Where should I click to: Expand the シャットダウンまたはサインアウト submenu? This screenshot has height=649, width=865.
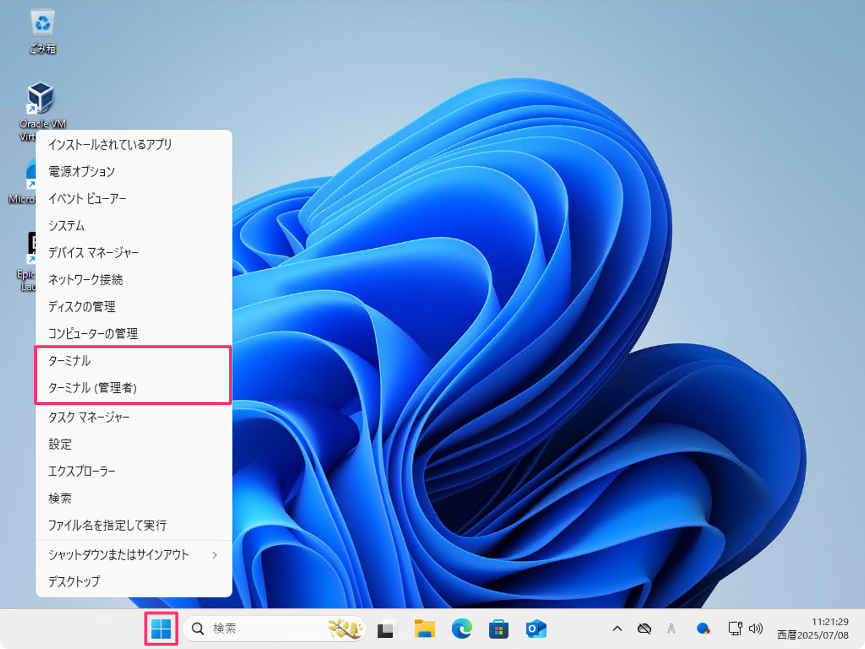point(119,555)
